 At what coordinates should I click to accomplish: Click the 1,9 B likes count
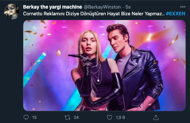(x=120, y=118)
